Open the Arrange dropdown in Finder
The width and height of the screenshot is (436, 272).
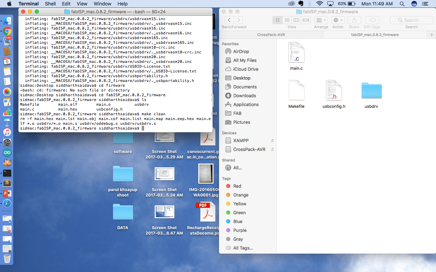click(x=321, y=20)
